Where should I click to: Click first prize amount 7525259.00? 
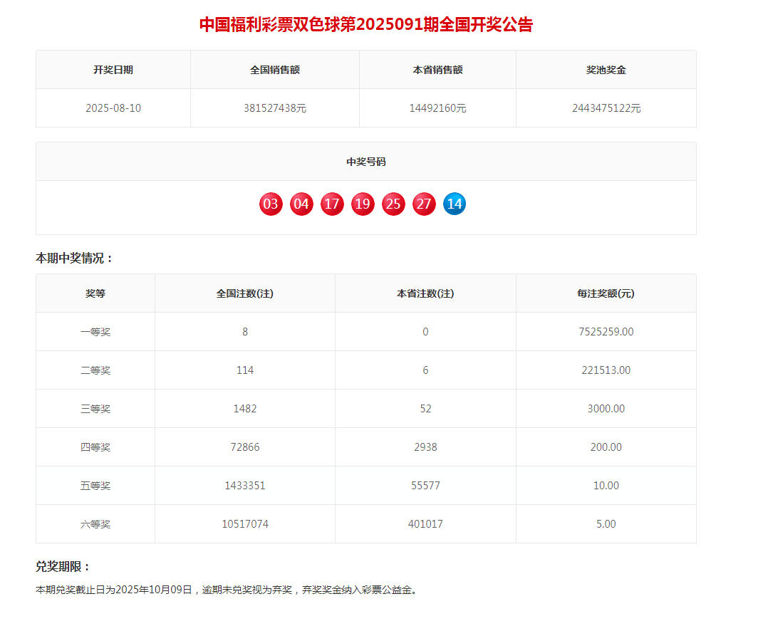606,332
